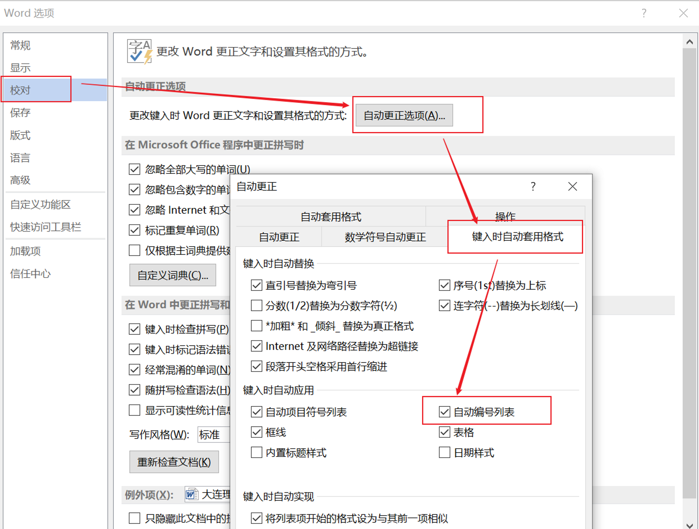Screen dimensions: 699x529
Task: Switch to the 自动更正 tab
Action: coord(279,237)
